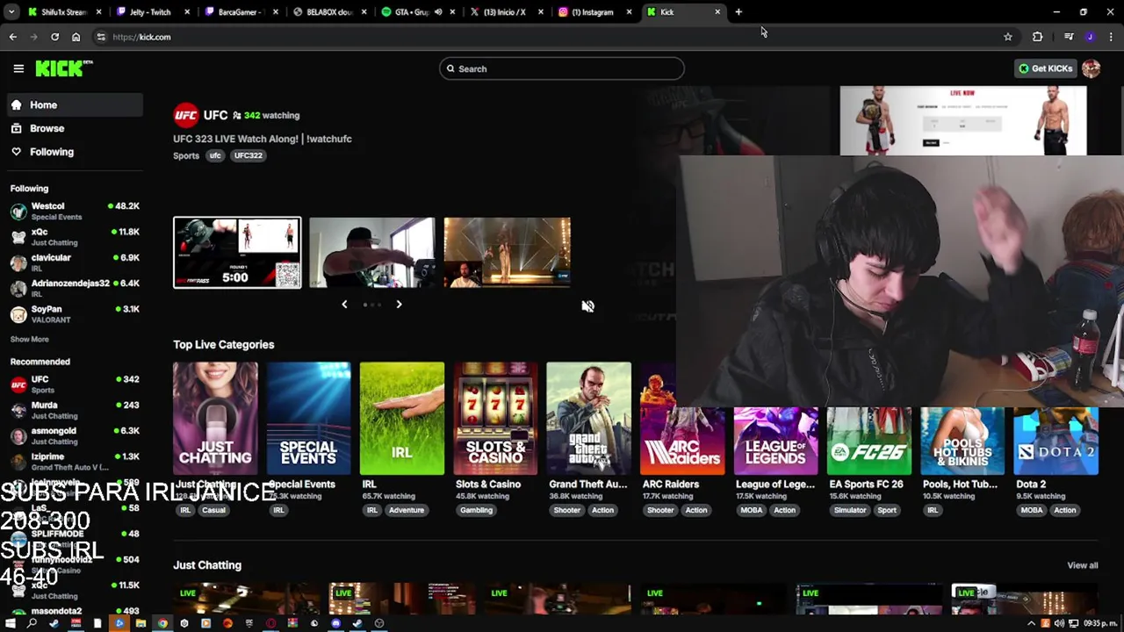Open the tab search dropdown arrow
Image resolution: width=1124 pixels, height=632 pixels.
(x=11, y=12)
